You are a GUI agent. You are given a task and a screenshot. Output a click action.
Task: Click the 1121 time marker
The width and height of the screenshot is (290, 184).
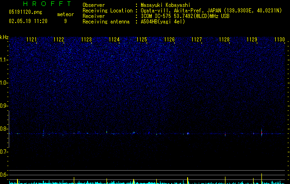(x=32, y=40)
